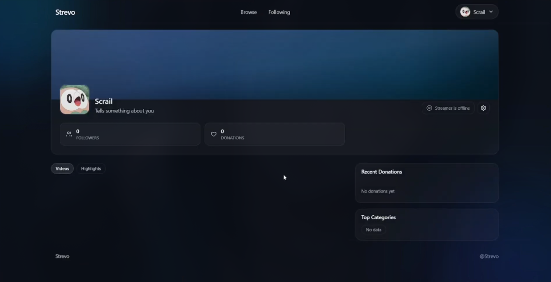Click the Strevo logo in header
This screenshot has height=282, width=551.
(x=65, y=13)
